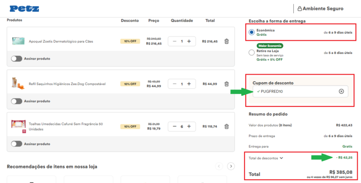
Task: Click the Resumo do pedido heading
Action: 268,114
